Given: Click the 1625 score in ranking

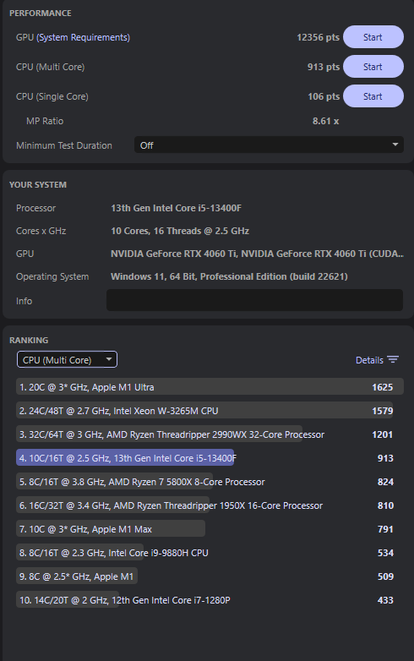Looking at the screenshot, I should 383,387.
